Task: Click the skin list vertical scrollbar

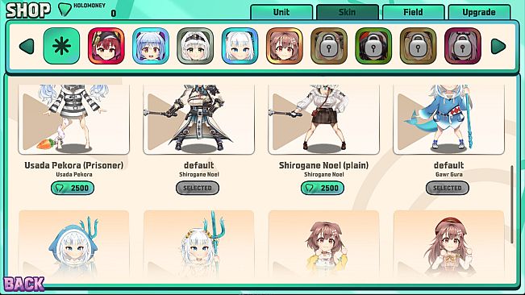Action: (511, 205)
